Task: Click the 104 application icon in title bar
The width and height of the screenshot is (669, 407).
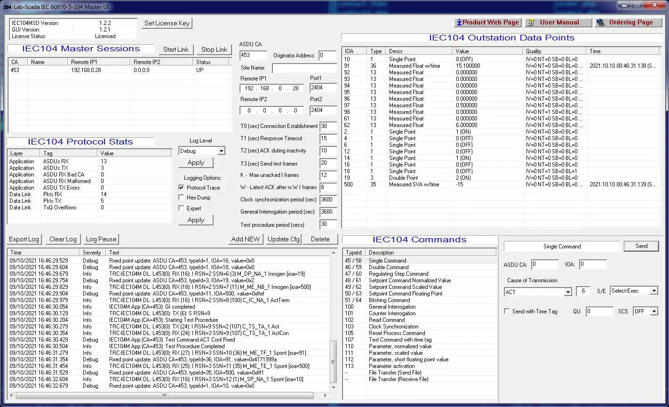Action: (x=8, y=7)
